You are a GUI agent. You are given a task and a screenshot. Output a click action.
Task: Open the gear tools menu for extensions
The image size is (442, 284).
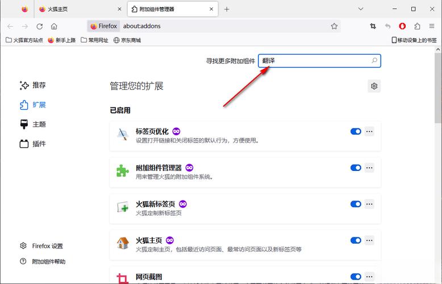[x=374, y=86]
